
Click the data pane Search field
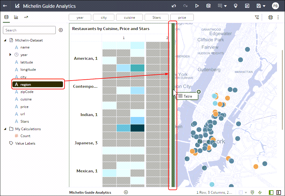29,30
